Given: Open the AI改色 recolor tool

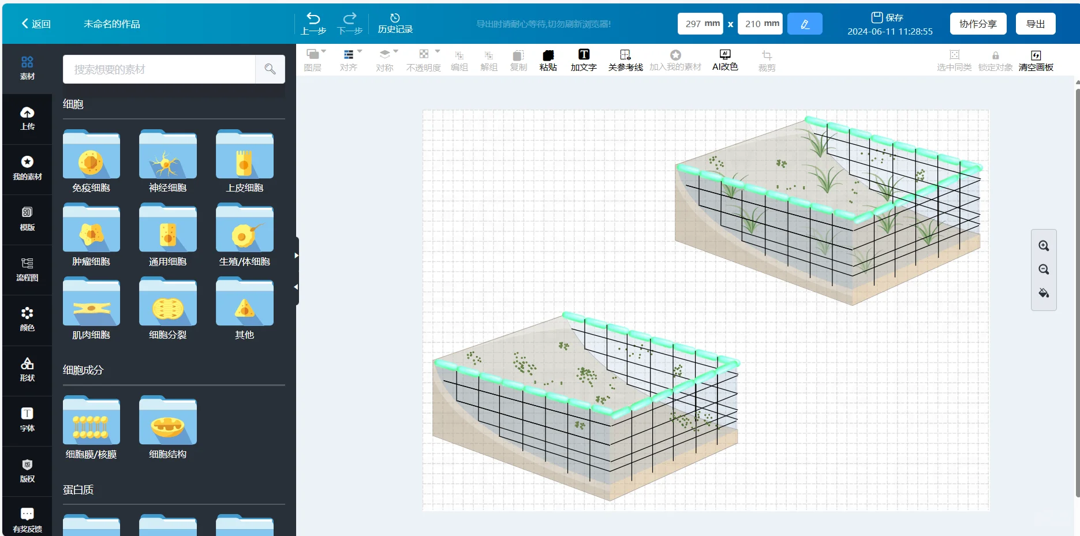Looking at the screenshot, I should pyautogui.click(x=724, y=59).
